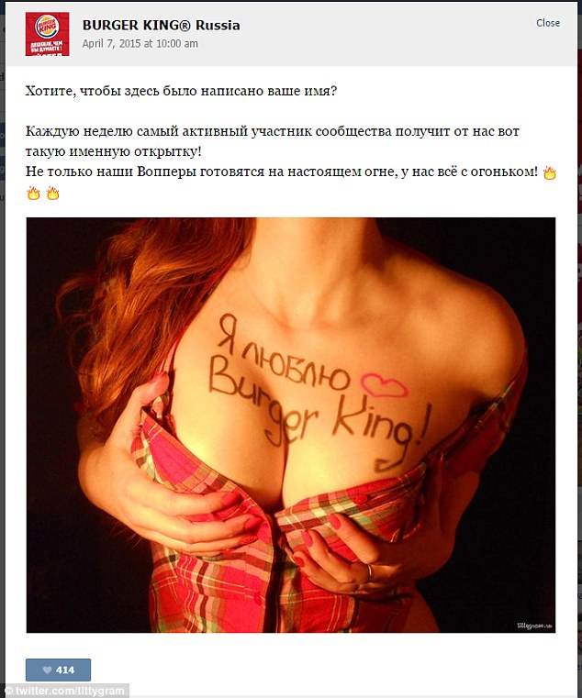The width and height of the screenshot is (582, 698).
Task: Close the post popup via Close
Action: click(548, 23)
